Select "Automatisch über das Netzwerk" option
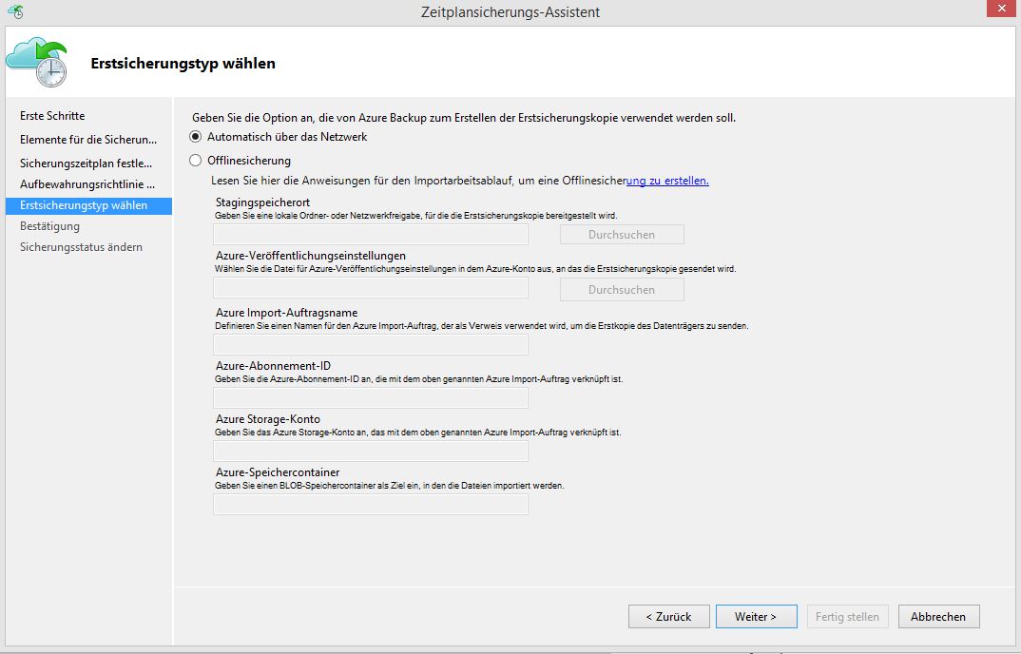1021x654 pixels. [x=196, y=137]
